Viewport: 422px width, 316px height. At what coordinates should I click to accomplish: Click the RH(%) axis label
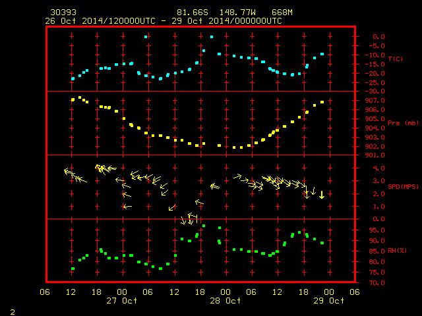pos(397,251)
